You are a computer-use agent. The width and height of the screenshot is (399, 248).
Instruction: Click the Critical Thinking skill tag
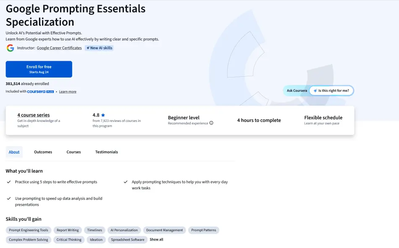(x=69, y=240)
